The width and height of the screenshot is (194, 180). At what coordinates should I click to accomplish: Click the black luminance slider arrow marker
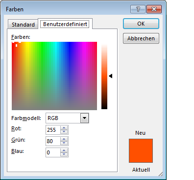111,76
